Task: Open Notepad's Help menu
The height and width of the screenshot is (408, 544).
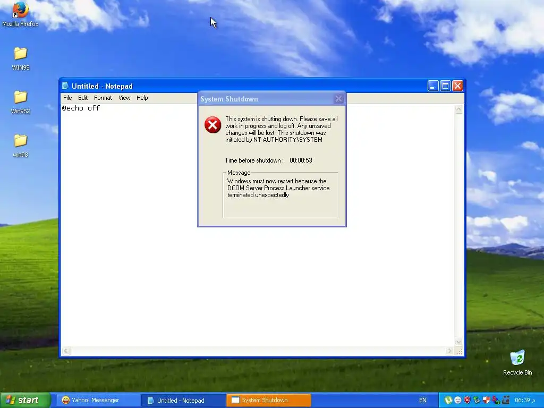Action: point(142,98)
